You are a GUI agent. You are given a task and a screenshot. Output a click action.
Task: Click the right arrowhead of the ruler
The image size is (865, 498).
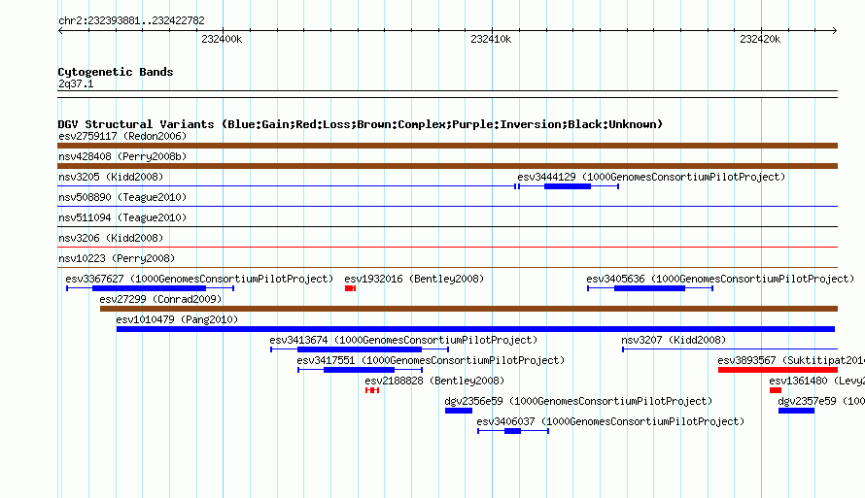pyautogui.click(x=835, y=30)
